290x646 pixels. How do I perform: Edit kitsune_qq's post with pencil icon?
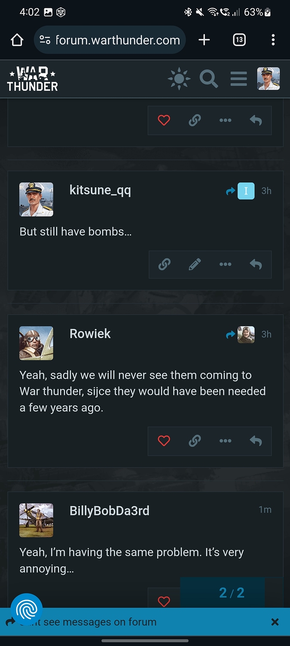(195, 264)
